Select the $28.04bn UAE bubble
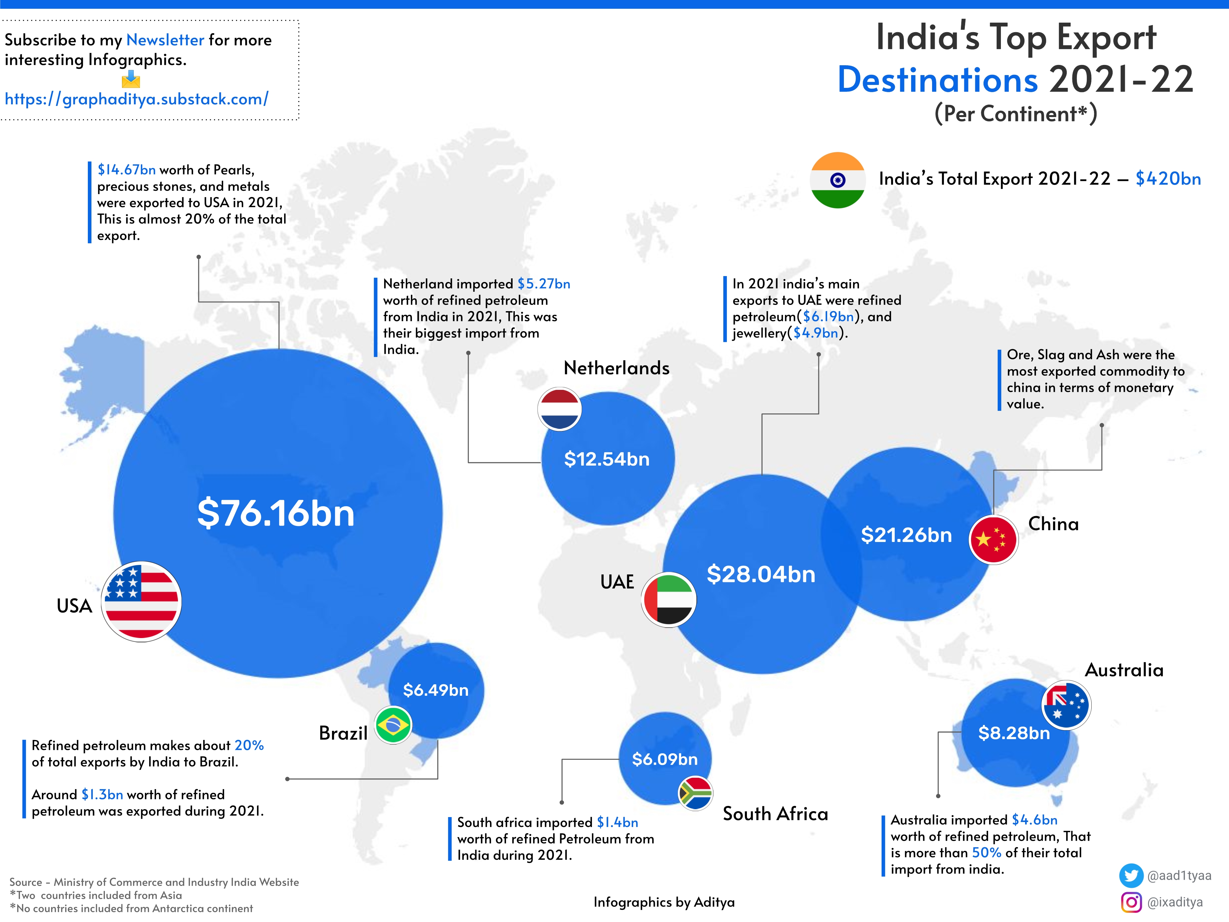Viewport: 1229px width, 922px height. 761,574
